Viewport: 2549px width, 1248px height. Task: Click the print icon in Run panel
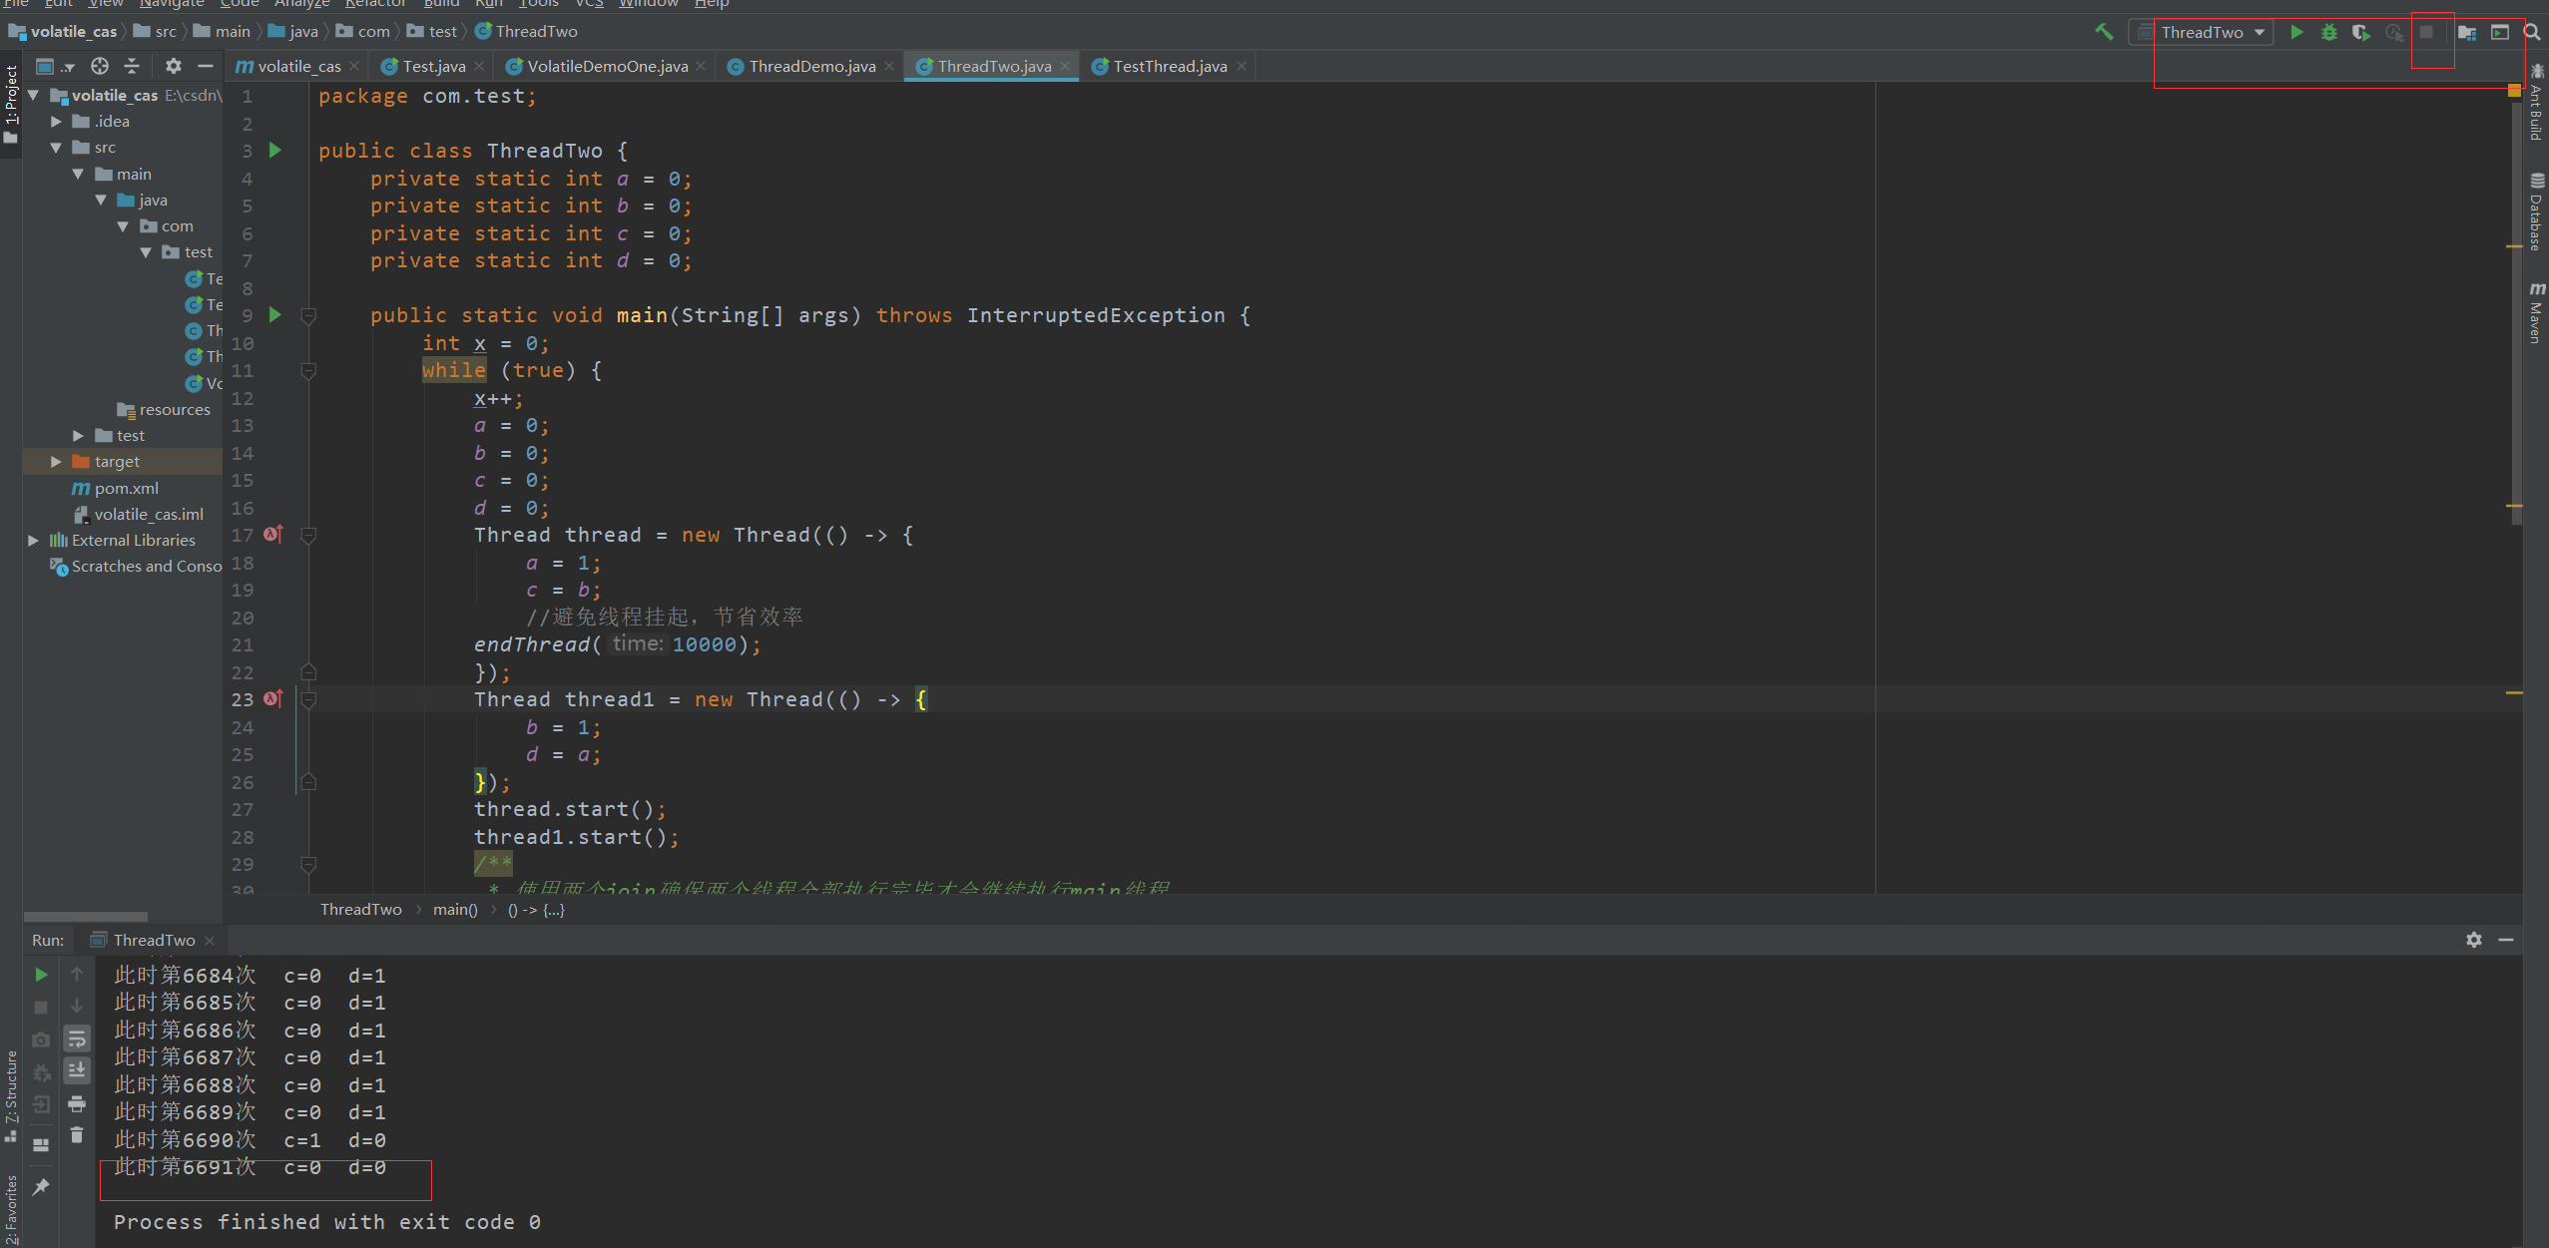point(77,1103)
